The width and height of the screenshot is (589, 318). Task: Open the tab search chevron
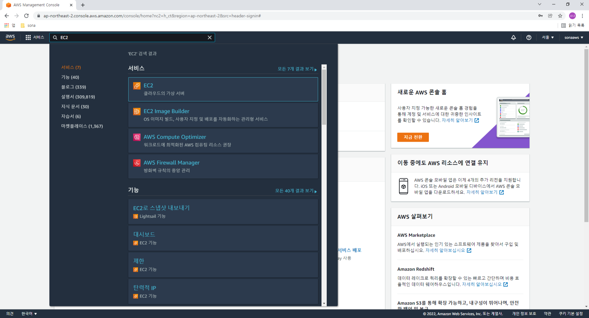tap(539, 4)
